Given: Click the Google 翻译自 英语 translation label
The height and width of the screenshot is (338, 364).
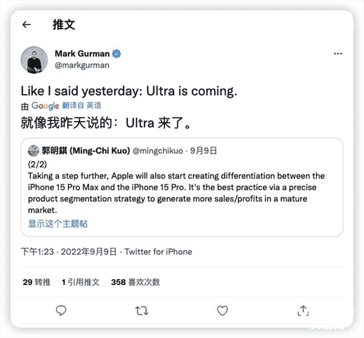Looking at the screenshot, I should click(x=61, y=105).
